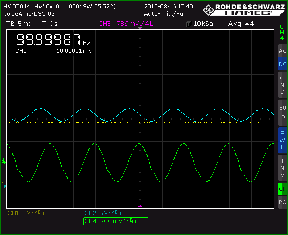Screen dimensions: 288x235
Task: Click the memory icon beside 10 kSa
Action: tap(189, 24)
